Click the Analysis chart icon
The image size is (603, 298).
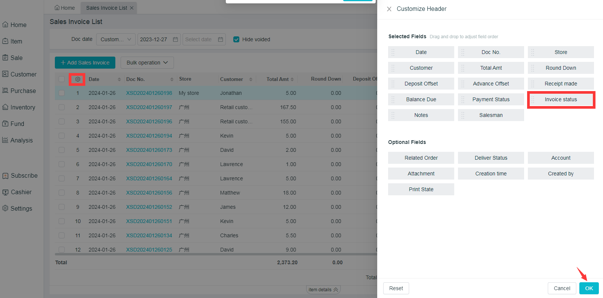pos(5,140)
